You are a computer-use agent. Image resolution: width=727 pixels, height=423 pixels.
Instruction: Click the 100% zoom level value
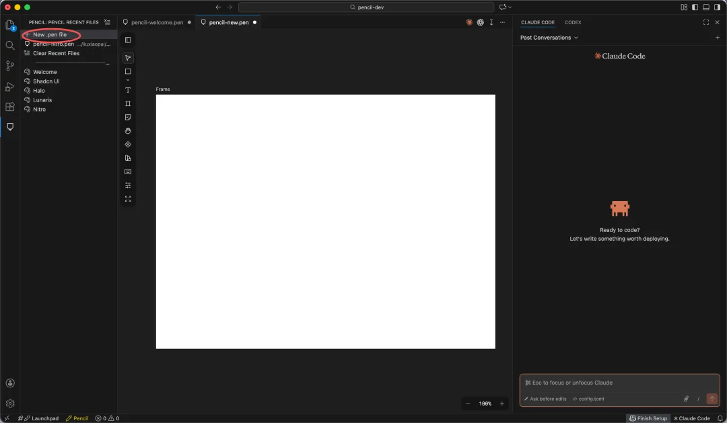pos(485,403)
